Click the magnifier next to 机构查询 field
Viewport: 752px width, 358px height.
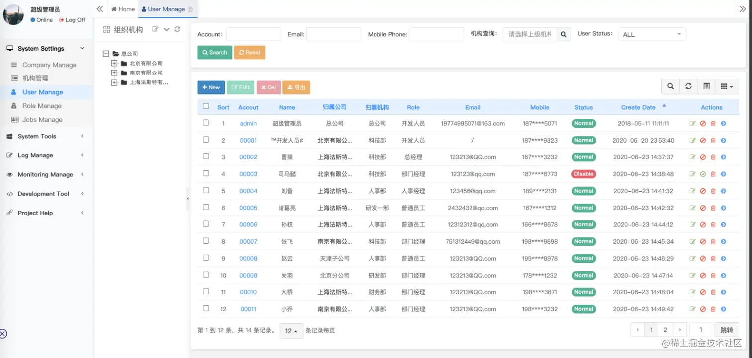click(564, 34)
